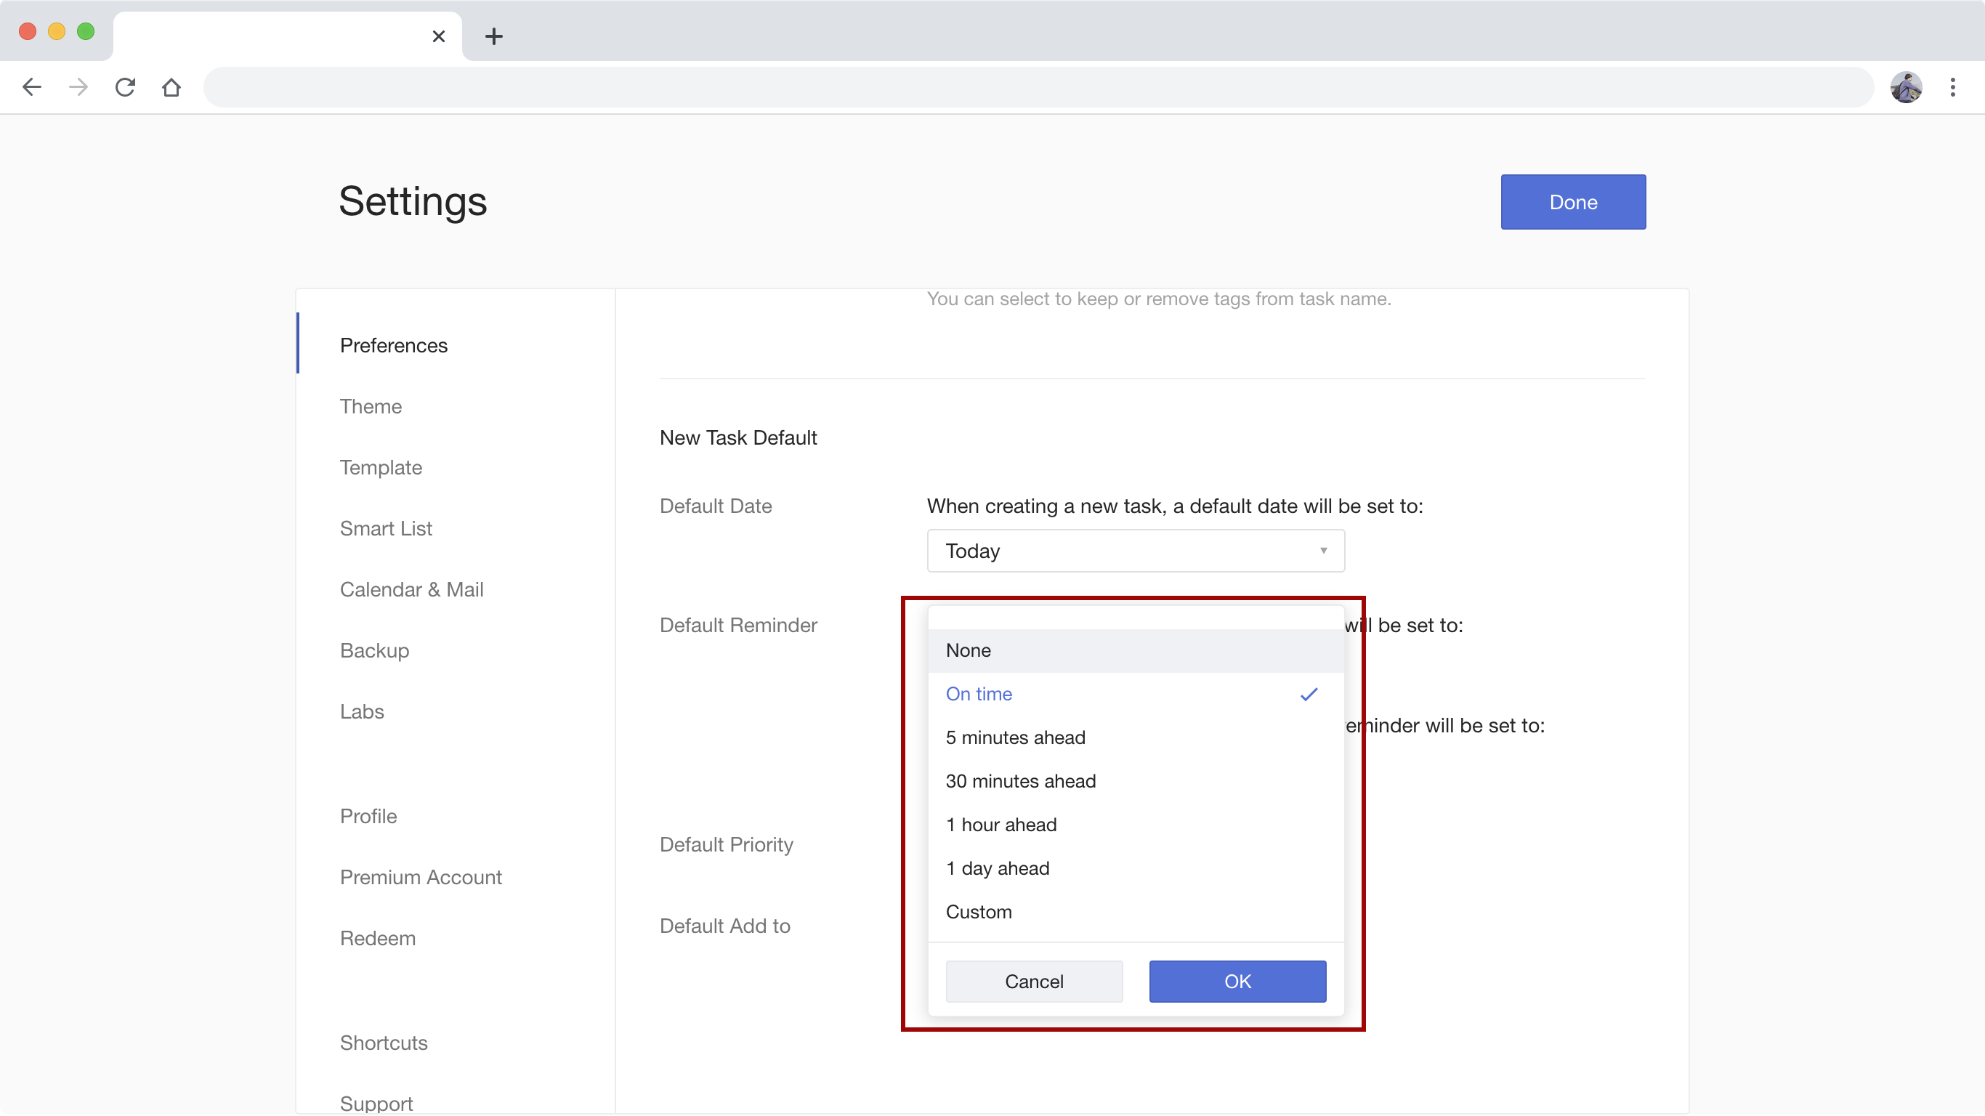
Task: Click the Backup sidebar icon
Action: coord(375,650)
